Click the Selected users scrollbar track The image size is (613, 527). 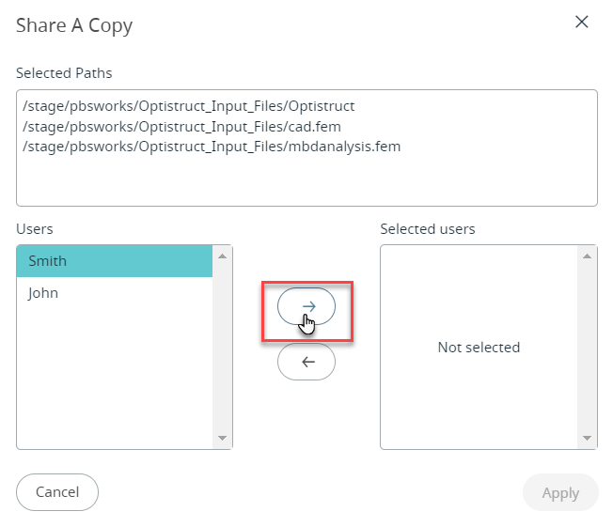click(589, 347)
